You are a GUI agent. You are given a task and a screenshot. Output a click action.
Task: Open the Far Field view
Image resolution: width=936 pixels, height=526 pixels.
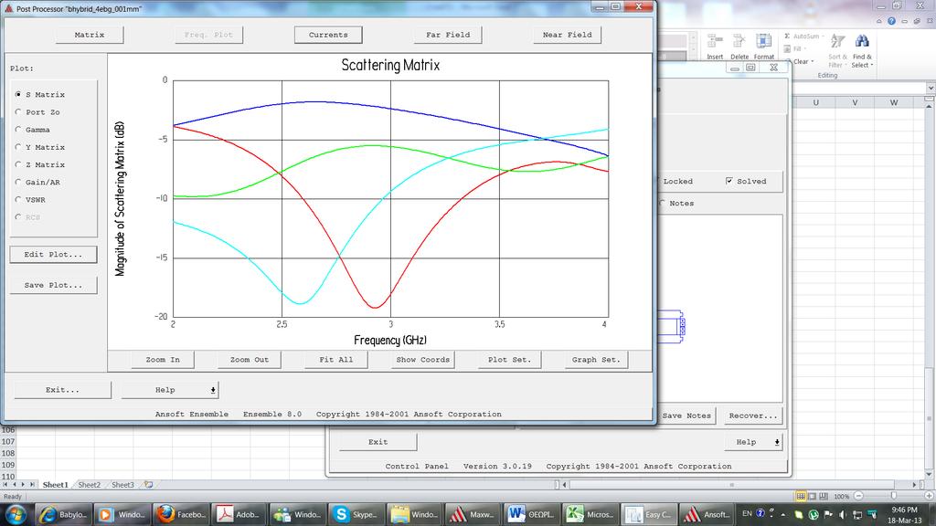[448, 35]
